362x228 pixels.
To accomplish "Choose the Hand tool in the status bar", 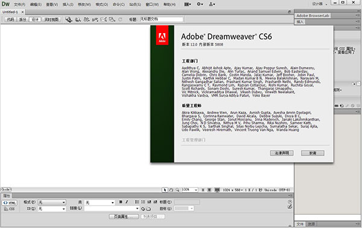I will point(171,189).
